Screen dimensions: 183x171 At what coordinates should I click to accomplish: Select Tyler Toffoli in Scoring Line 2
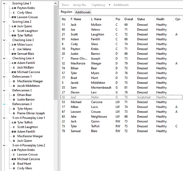[25, 36]
